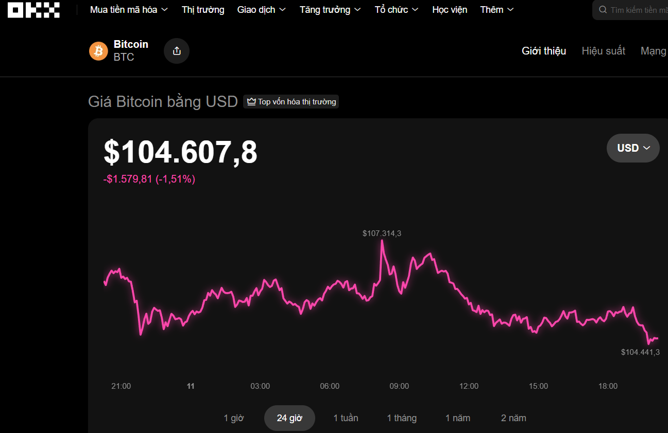
Task: Change currency using the USD selector
Action: coord(632,148)
